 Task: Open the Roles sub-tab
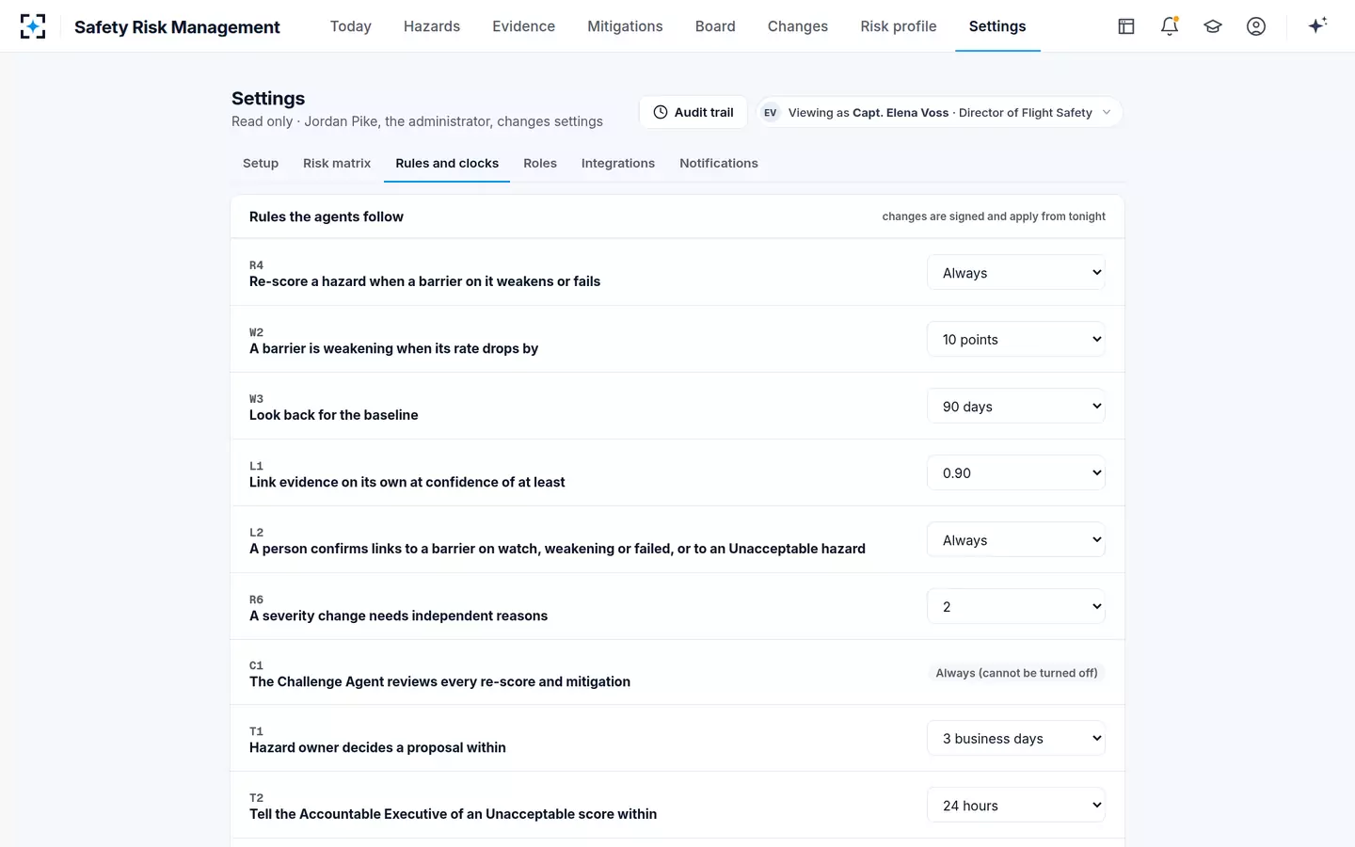(540, 163)
